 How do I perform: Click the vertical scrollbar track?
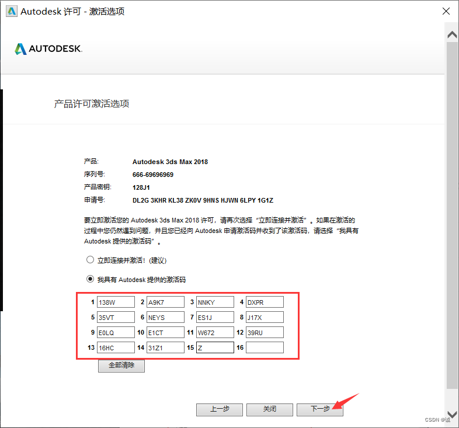point(452,215)
